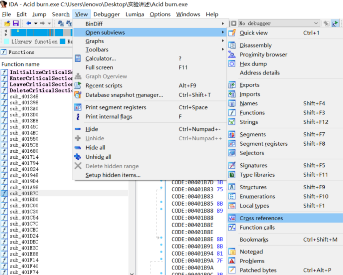Click disassembly line CODE:00401B94 81
343x275 pixels.
point(197,254)
